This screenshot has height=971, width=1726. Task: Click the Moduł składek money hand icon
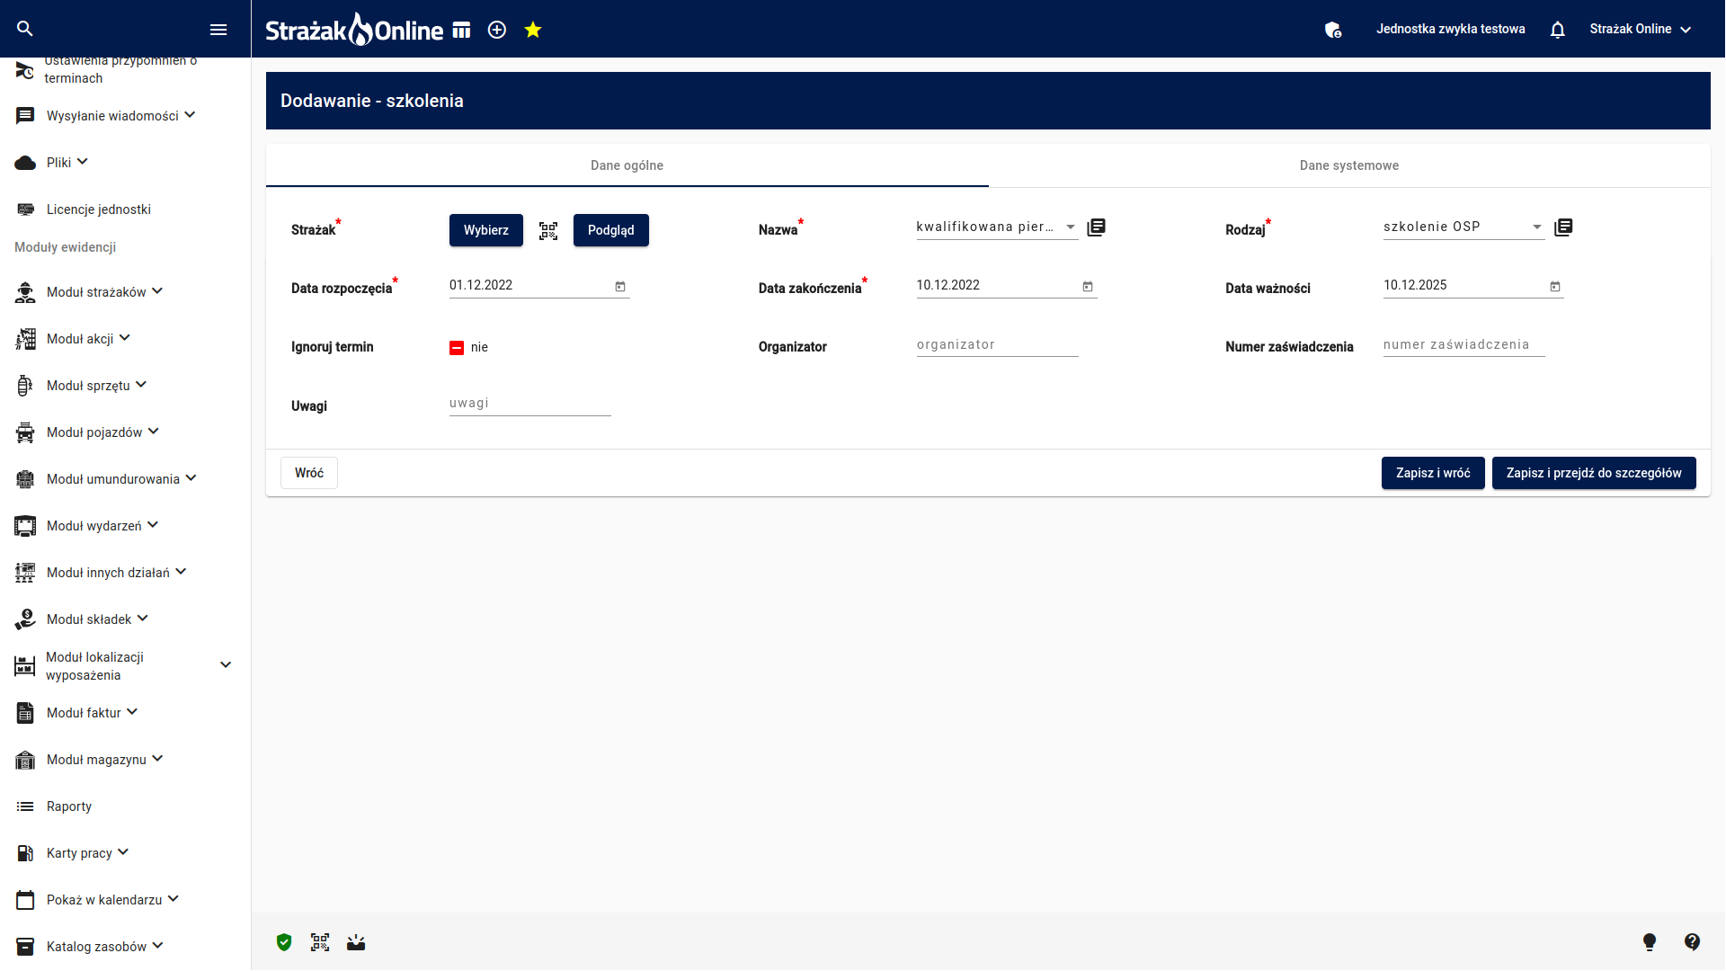(25, 619)
